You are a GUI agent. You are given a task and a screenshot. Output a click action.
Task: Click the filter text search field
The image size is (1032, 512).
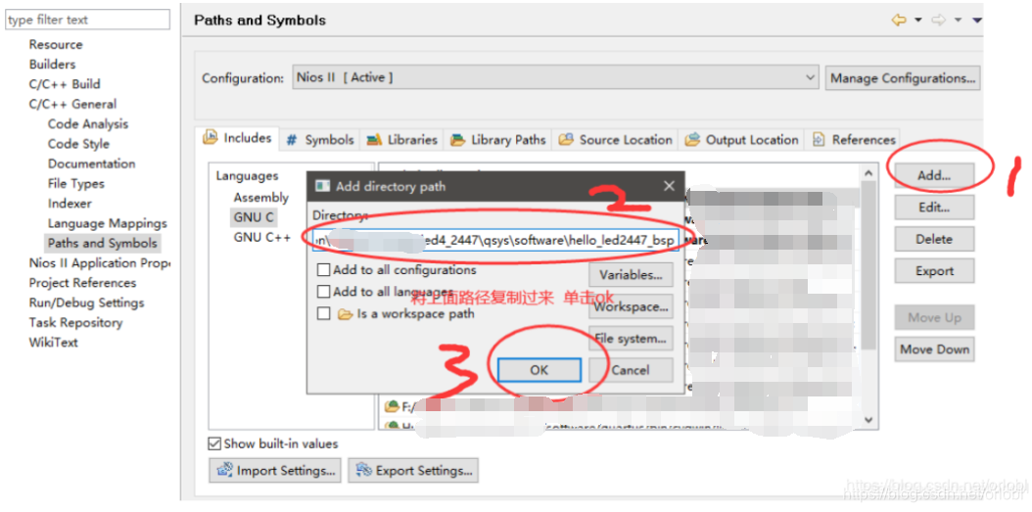tap(87, 20)
